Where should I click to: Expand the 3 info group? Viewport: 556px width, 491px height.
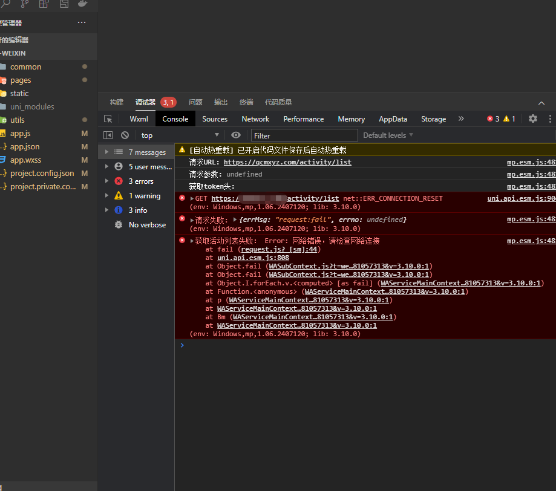point(106,210)
